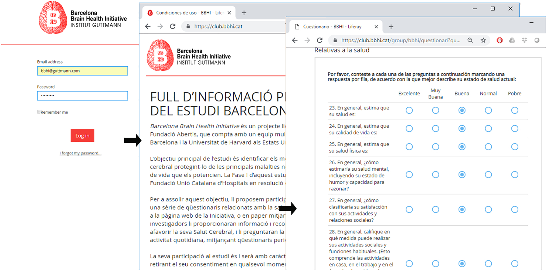
Task: Click the reload icon in the Cuestionario window
Action: [320, 40]
